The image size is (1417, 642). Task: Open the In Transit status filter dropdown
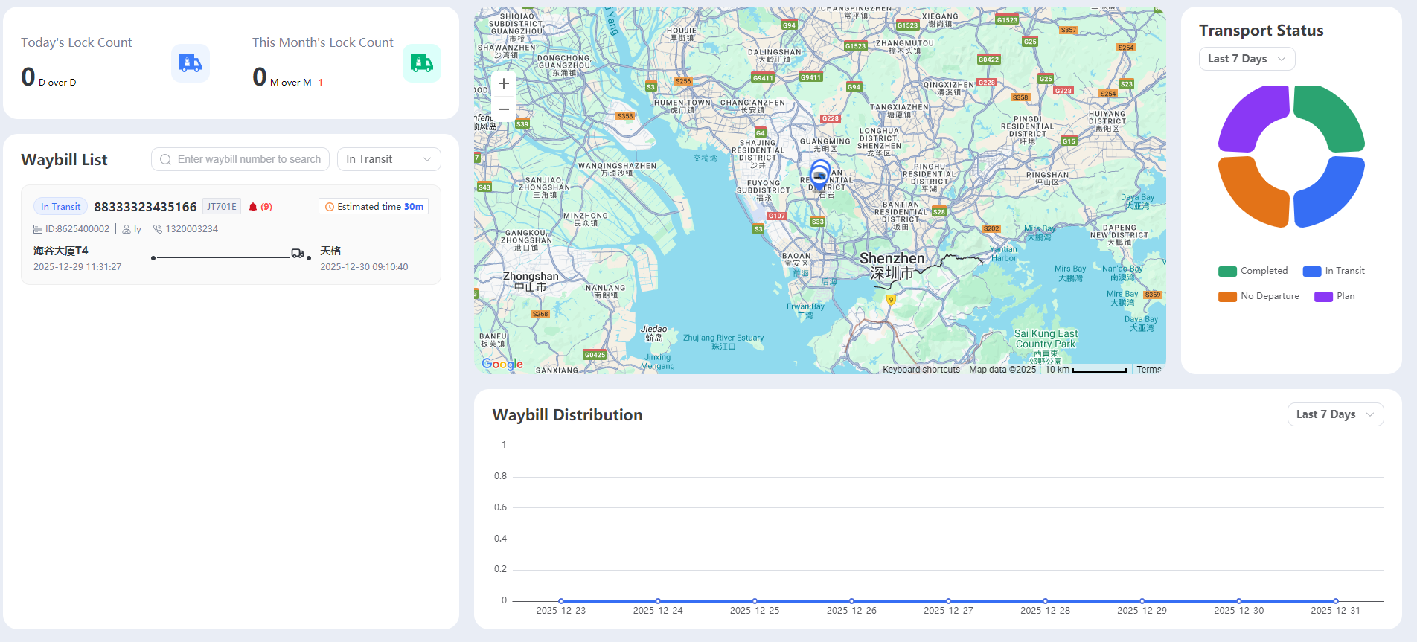[388, 159]
